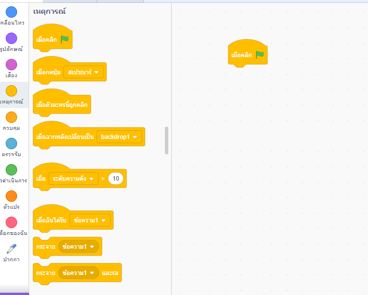Open the magenta Sound (เสียง) category
The image size is (368, 295).
(11, 69)
